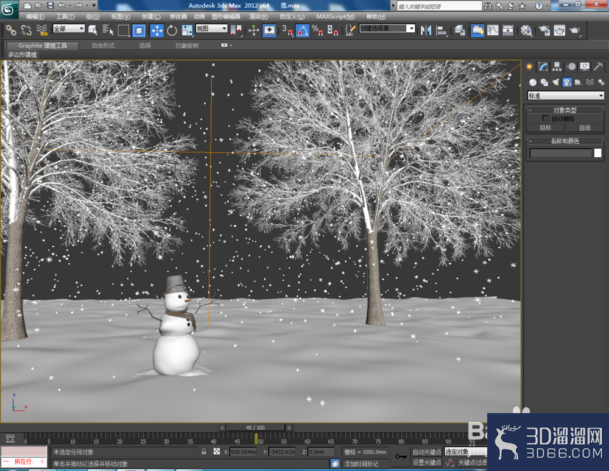
Task: Open the 渲染(R) menu
Action: pos(258,16)
